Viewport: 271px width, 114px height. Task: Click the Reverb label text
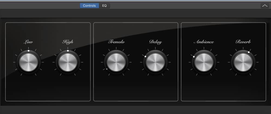pyautogui.click(x=243, y=42)
